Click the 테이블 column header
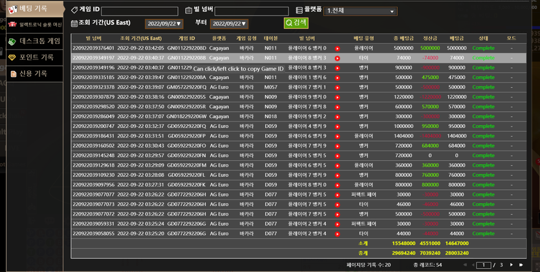This screenshot has width=540, height=272. click(271, 38)
